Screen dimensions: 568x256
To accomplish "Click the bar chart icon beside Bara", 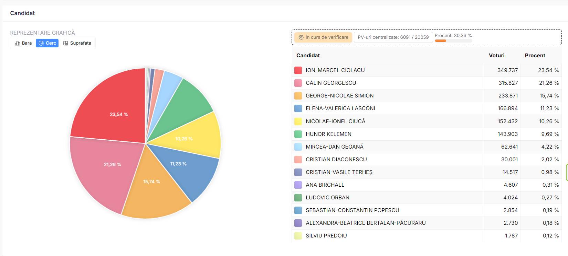I will [18, 43].
